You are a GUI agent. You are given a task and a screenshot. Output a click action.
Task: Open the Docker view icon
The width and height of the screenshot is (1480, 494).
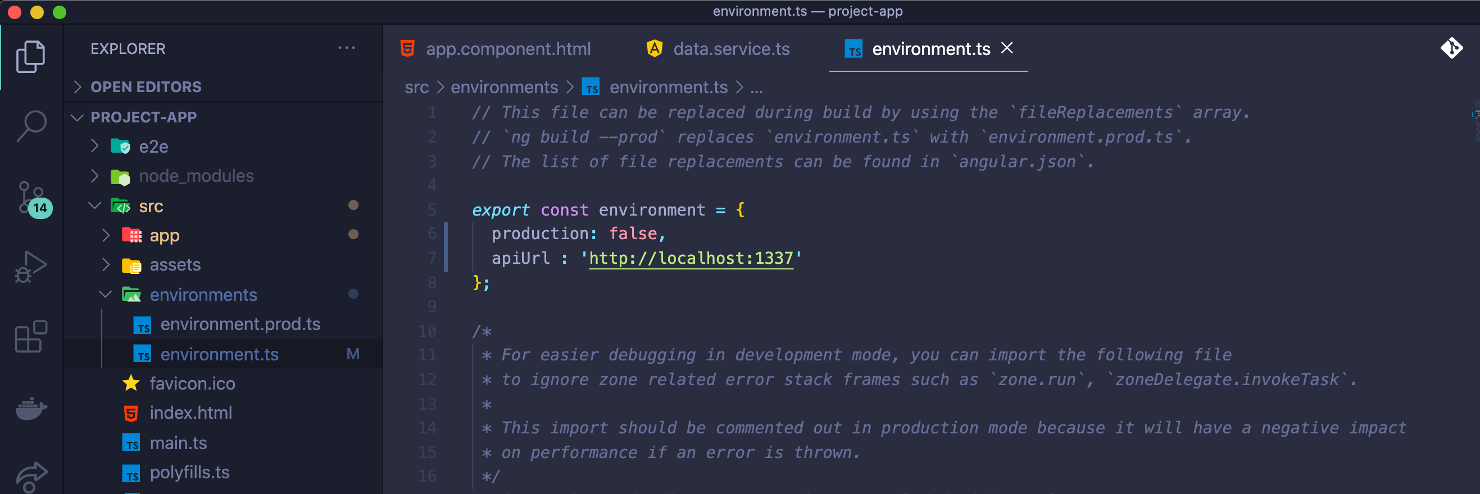click(x=31, y=408)
